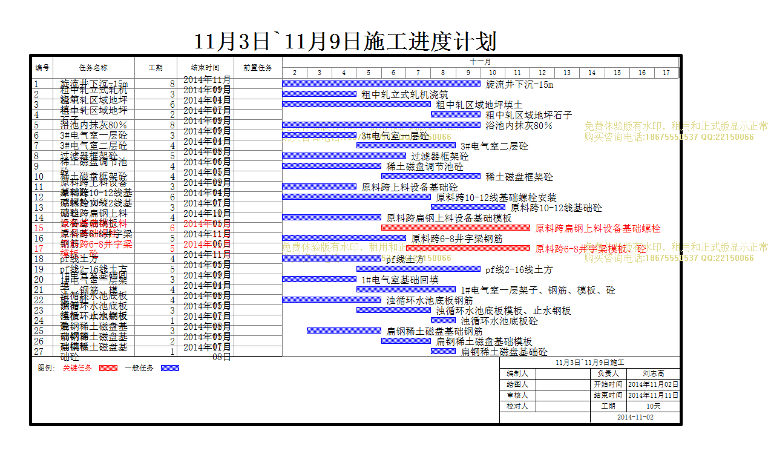Click the red row number 17
This screenshot has height=454, width=768.
[39, 249]
